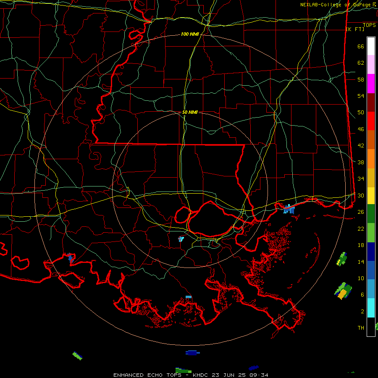
Task: Click the blue echo on the eastern coastline
Action: click(289, 209)
